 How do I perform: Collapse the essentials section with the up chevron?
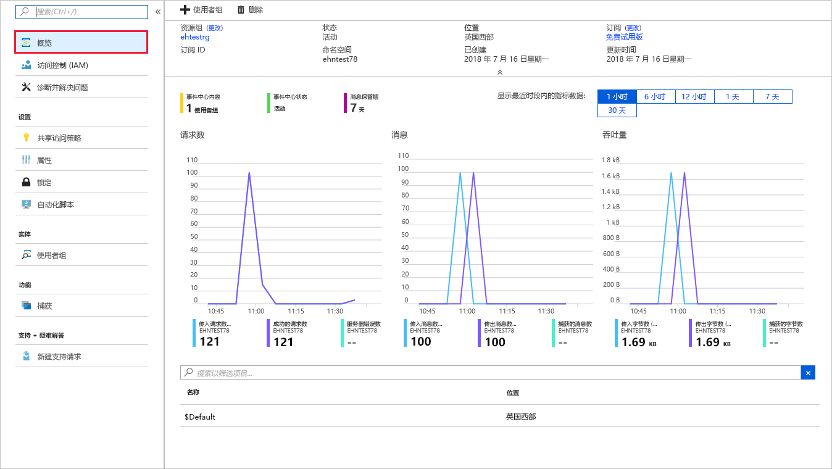click(x=500, y=72)
